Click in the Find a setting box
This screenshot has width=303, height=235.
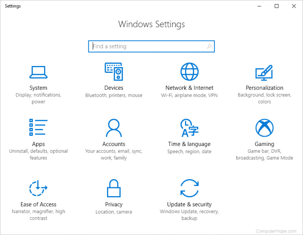click(151, 47)
